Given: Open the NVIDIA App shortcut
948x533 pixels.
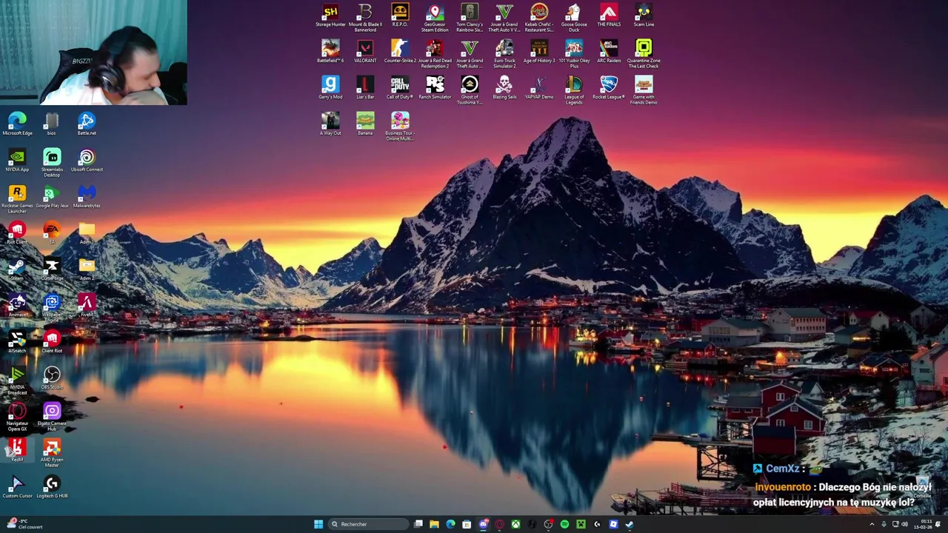Looking at the screenshot, I should [17, 160].
